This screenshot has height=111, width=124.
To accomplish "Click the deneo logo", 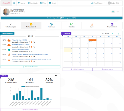I will 6,3.
